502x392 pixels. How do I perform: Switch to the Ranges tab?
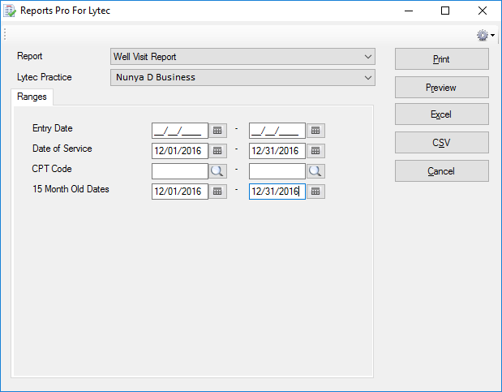[x=32, y=97]
